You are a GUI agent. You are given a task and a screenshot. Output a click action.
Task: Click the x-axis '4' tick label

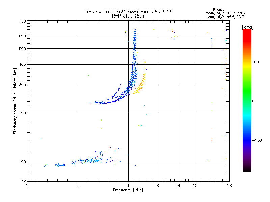(x=128, y=186)
